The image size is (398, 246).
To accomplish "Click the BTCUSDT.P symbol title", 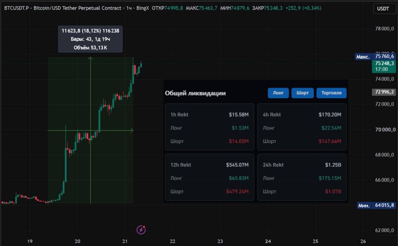I will (x=16, y=8).
